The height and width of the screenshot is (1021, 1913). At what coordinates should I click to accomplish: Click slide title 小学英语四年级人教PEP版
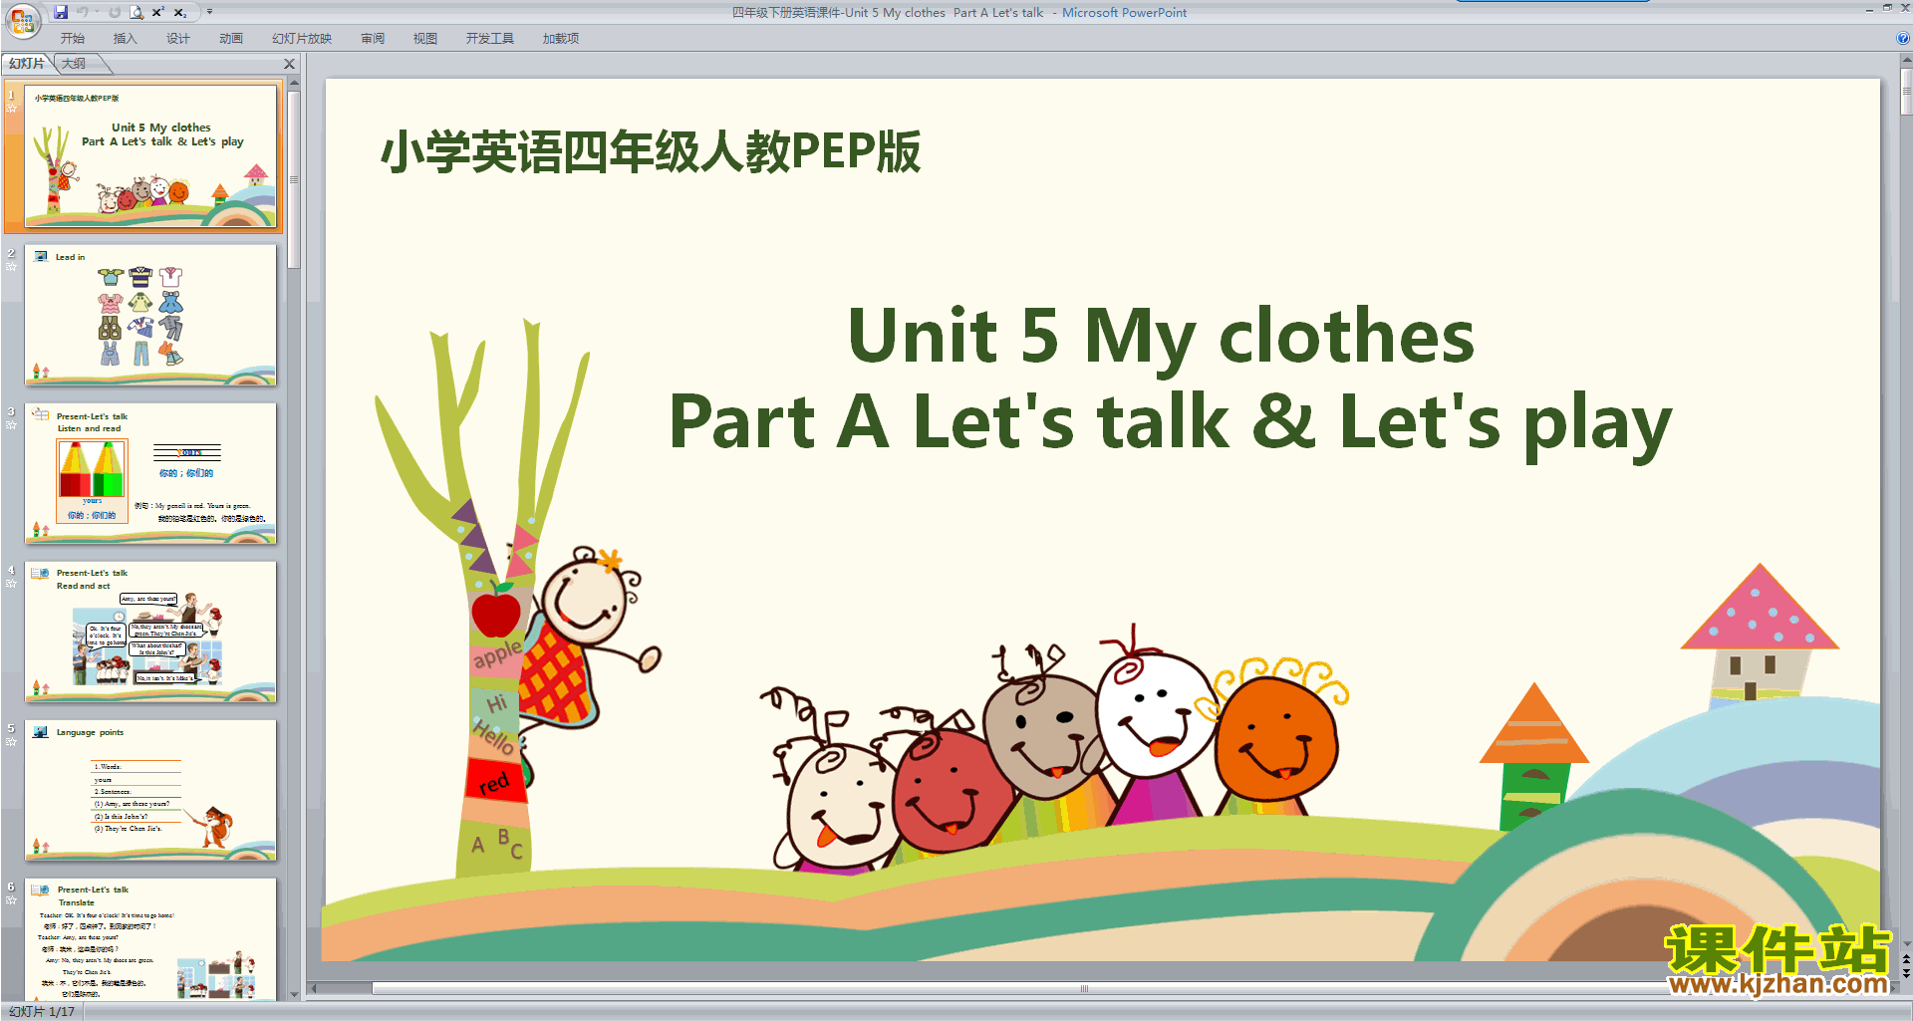(x=651, y=152)
